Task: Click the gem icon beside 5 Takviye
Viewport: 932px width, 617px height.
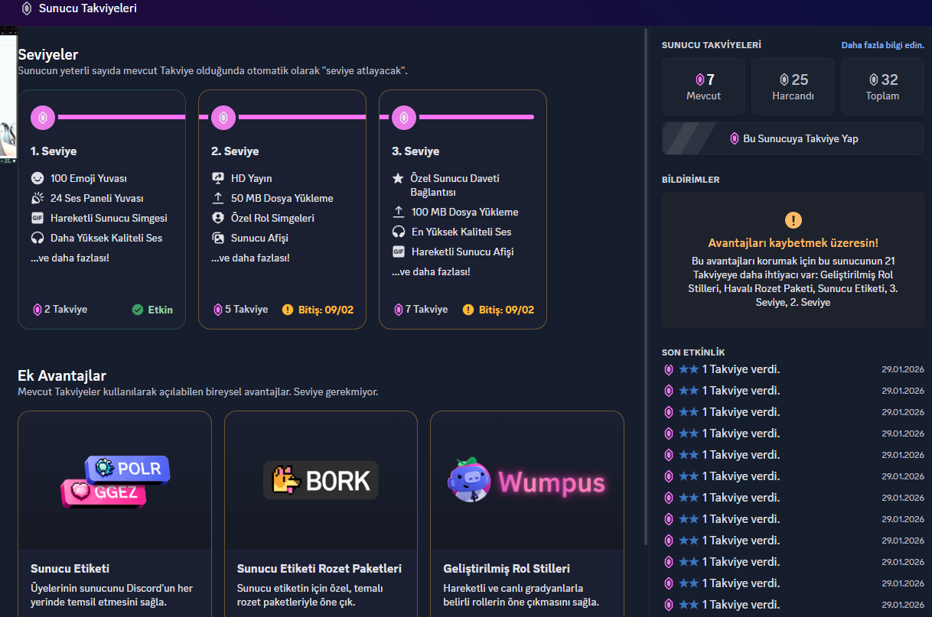Action: click(217, 310)
